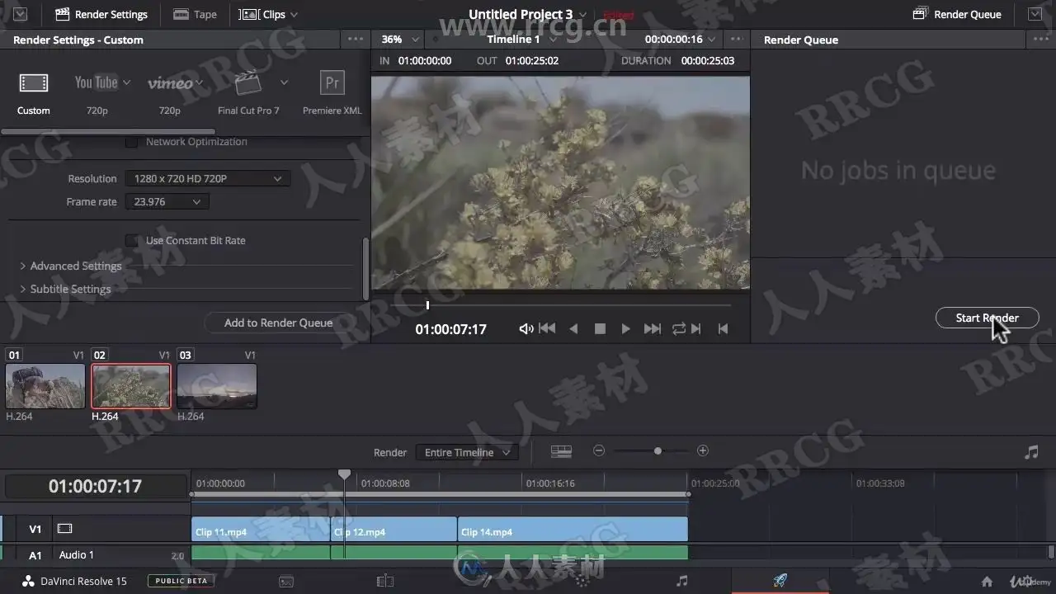The image size is (1056, 594).
Task: Adjust the timeline zoom slider handle
Action: [x=658, y=450]
